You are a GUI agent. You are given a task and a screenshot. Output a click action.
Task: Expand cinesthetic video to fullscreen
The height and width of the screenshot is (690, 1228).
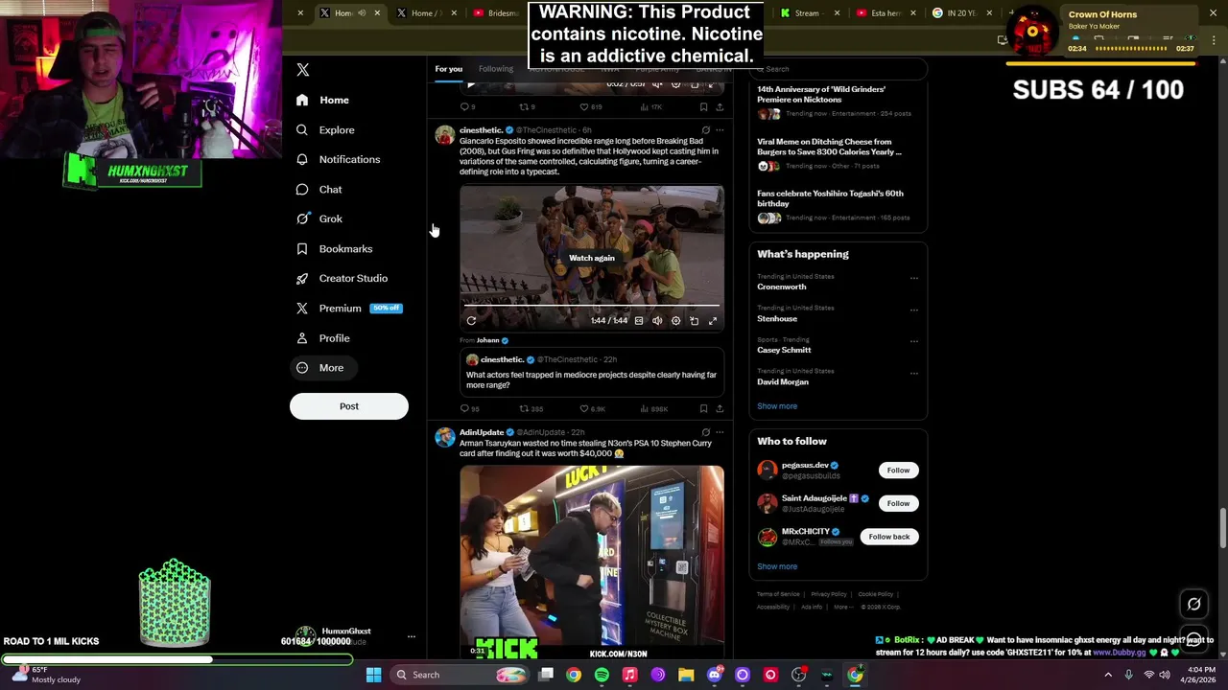(x=713, y=321)
